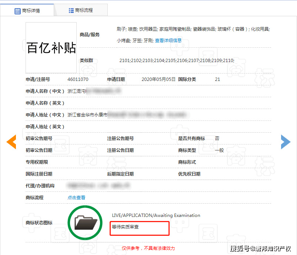Select the 优先权日期 label

pyautogui.click(x=189, y=174)
